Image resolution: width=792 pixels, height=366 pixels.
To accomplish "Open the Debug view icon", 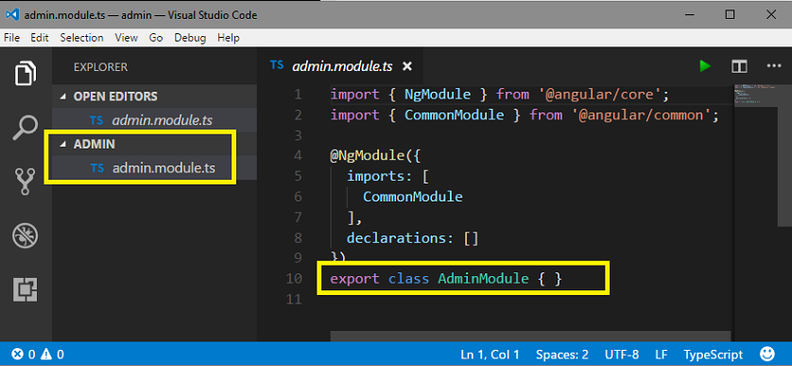I will [26, 236].
